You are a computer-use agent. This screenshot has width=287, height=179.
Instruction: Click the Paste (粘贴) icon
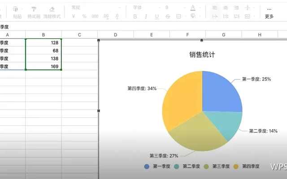[x=16, y=9]
